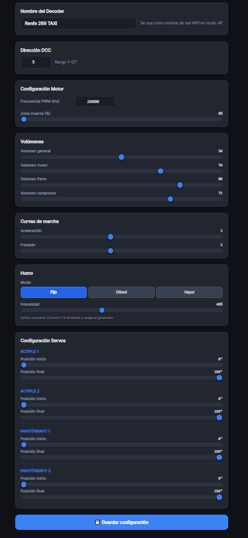The width and height of the screenshot is (248, 538).
Task: Click PANTÓGRAFO 1 Posición inicio slider handle
Action: (x=24, y=445)
